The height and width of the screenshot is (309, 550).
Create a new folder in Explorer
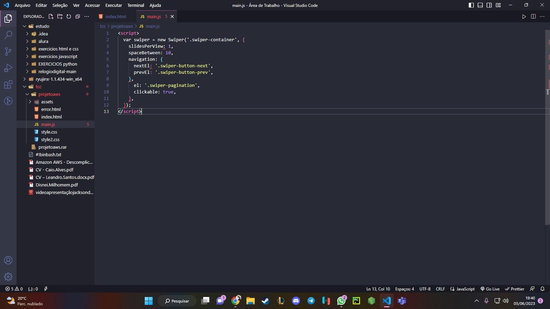pos(60,16)
